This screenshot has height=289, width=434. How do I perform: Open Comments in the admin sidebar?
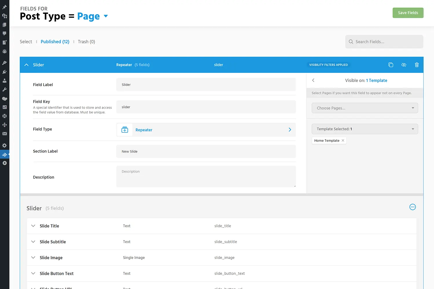(x=5, y=34)
